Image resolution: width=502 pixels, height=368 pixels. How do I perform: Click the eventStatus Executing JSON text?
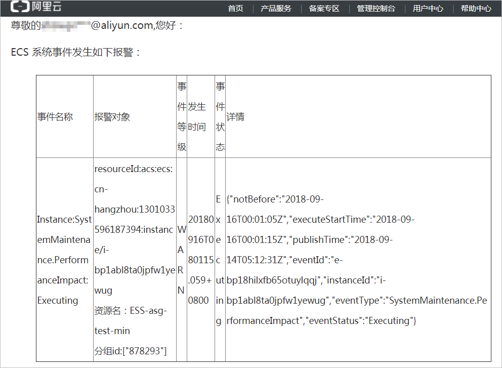tap(361, 320)
